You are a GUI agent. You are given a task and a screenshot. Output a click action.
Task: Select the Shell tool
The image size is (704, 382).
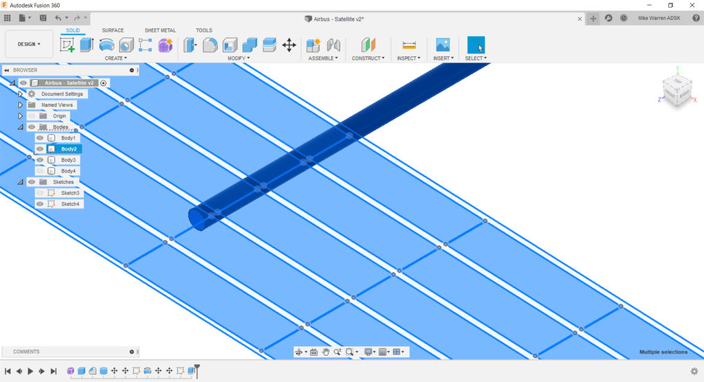(x=230, y=45)
